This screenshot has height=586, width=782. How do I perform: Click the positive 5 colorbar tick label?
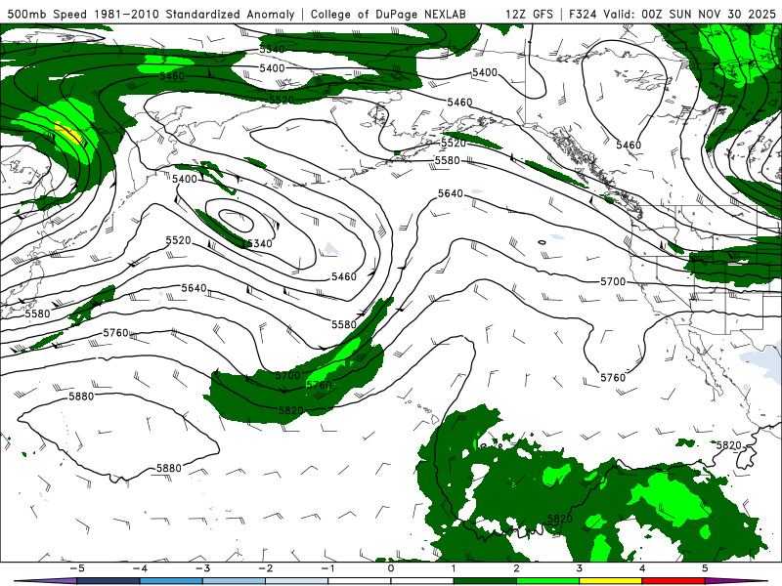pos(705,568)
